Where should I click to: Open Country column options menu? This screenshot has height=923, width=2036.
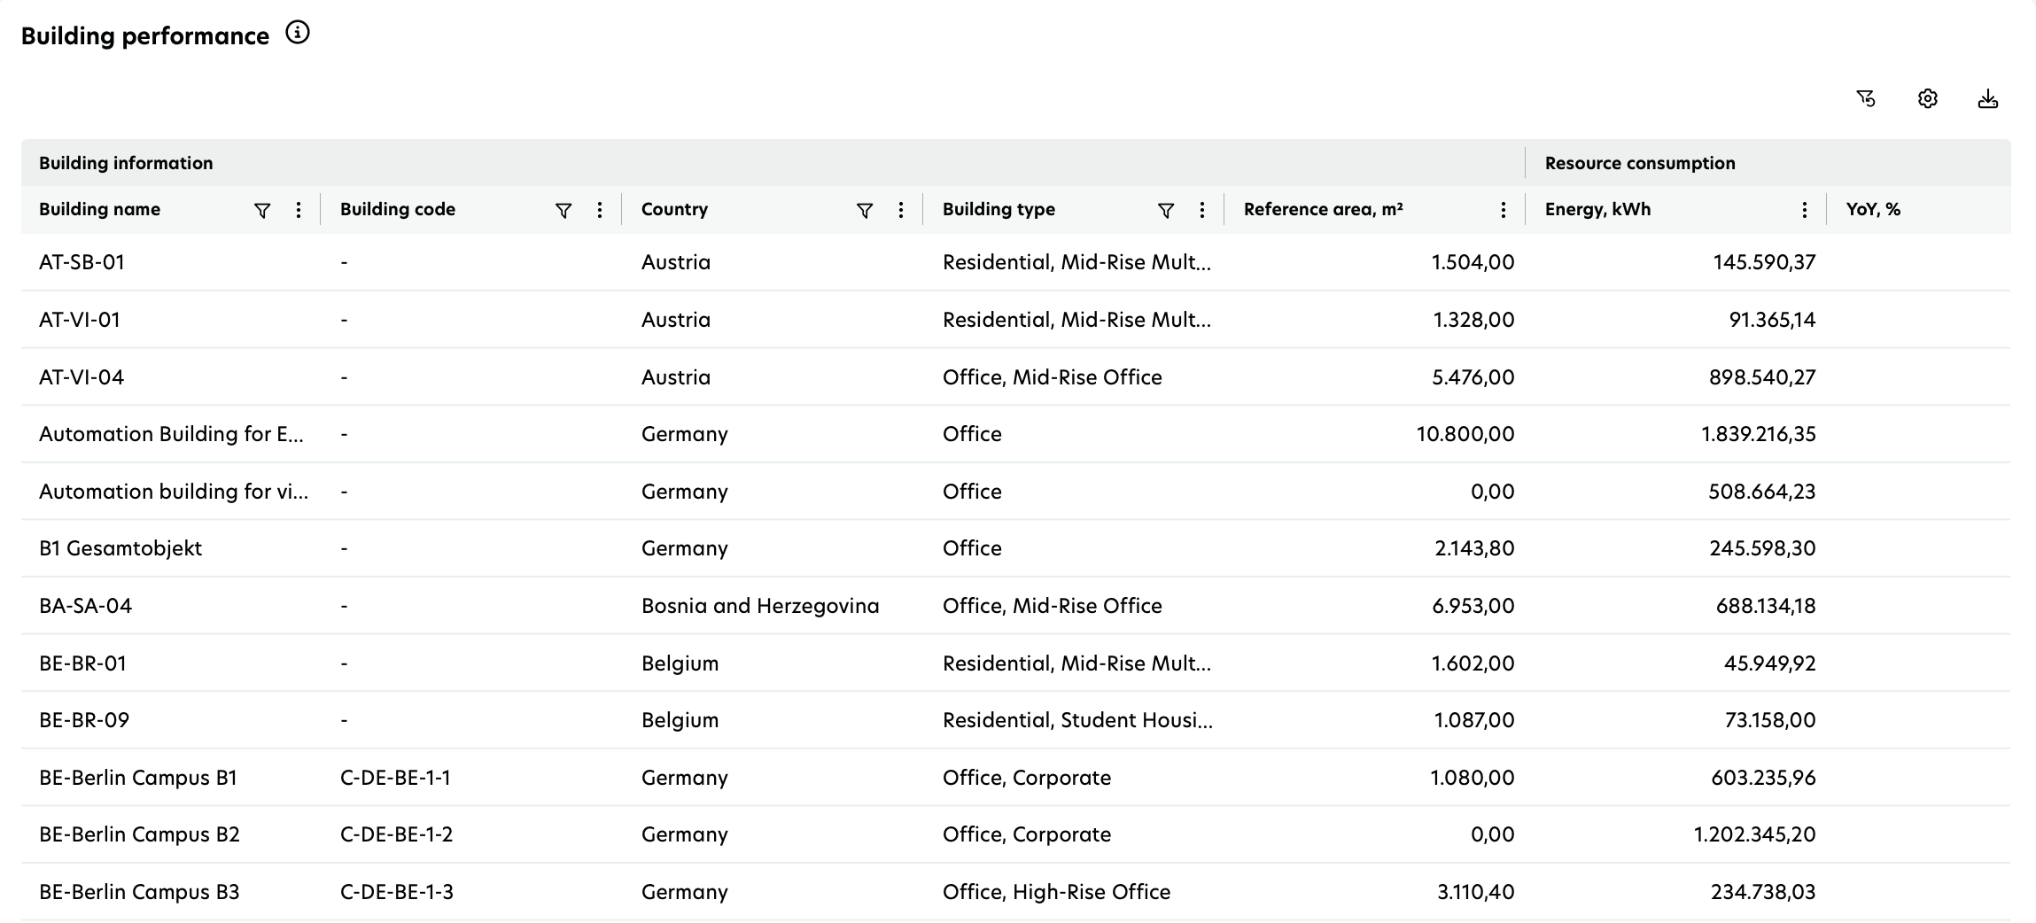(901, 210)
